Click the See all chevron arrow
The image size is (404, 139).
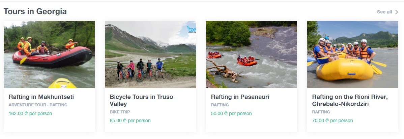[397, 12]
